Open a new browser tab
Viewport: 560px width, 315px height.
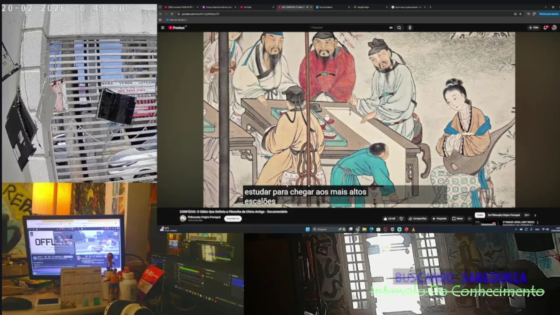click(x=430, y=7)
